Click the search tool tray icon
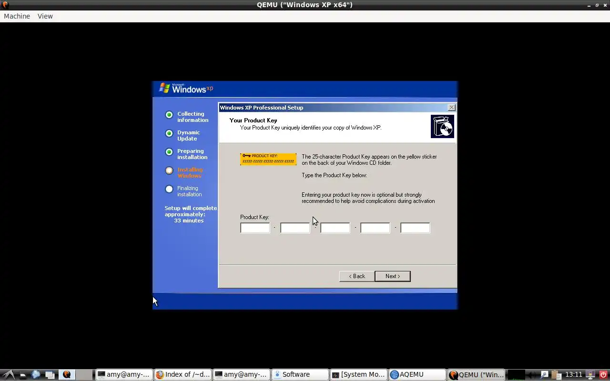 click(x=545, y=375)
